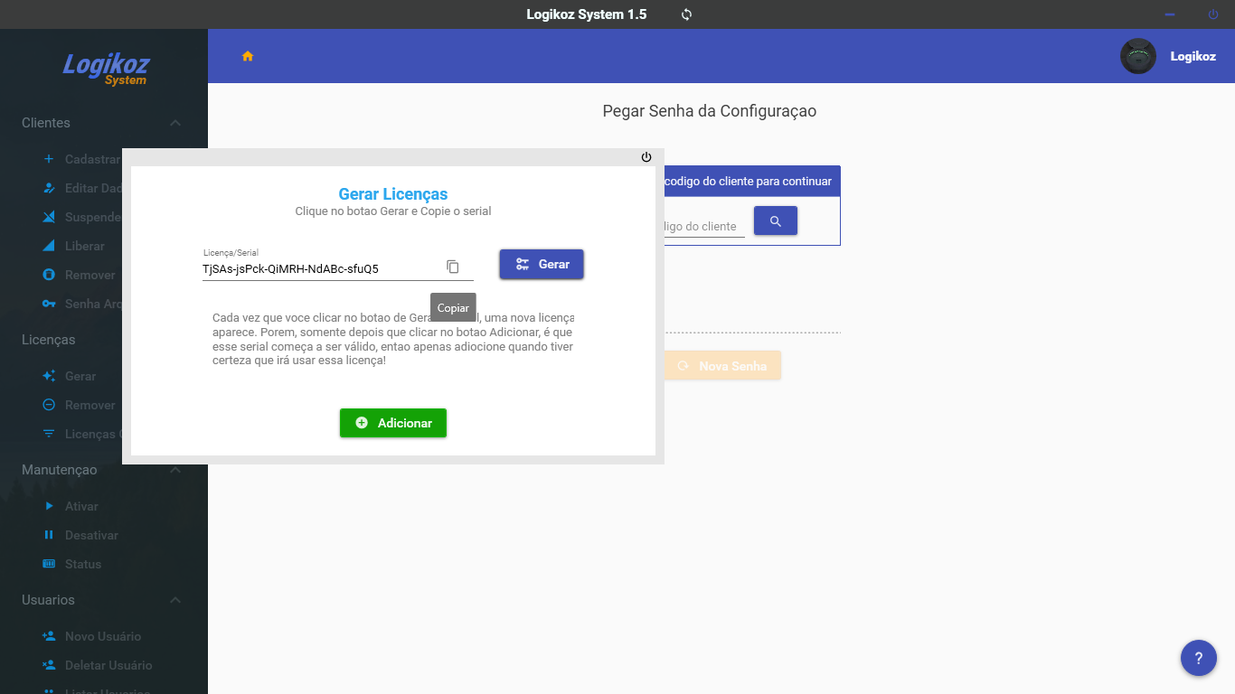The image size is (1235, 694).
Task: Collapse the Usuarios sidebar section
Action: [x=175, y=600]
